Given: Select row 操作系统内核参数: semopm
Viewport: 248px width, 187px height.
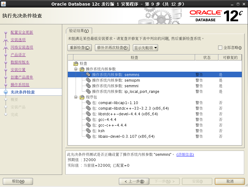Looking at the screenshot, I should pyautogui.click(x=155, y=80).
